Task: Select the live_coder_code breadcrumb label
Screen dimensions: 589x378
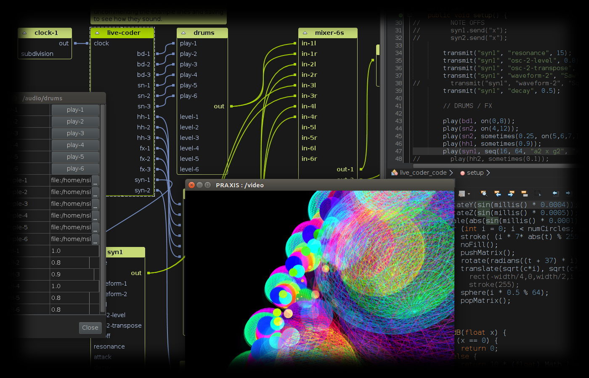Action: click(x=423, y=173)
